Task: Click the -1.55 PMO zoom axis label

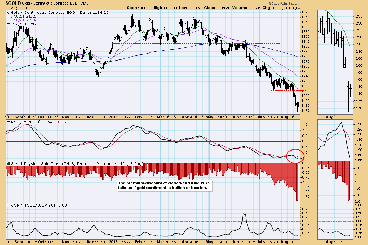Action: [358, 160]
